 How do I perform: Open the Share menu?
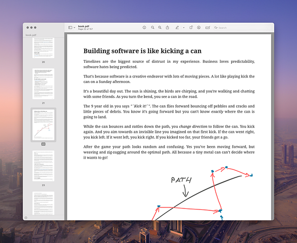click(167, 28)
